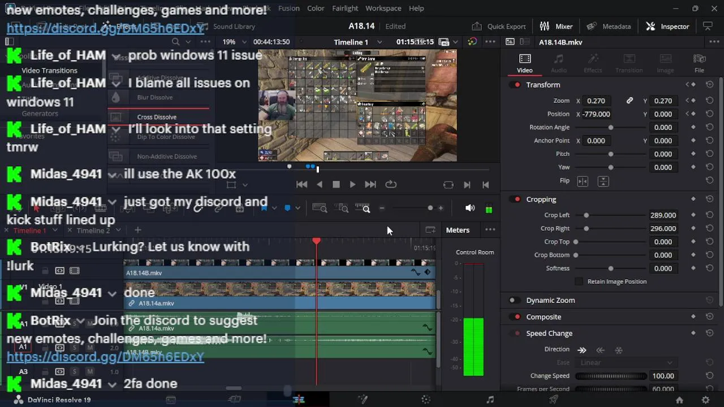The height and width of the screenshot is (407, 724).
Task: Click the Crop Right value field
Action: point(663,228)
